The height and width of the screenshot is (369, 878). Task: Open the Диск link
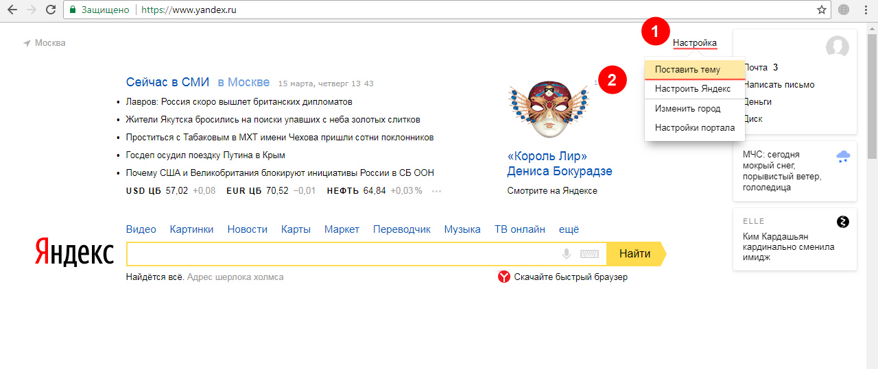[x=753, y=119]
